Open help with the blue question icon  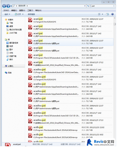point(112,14)
